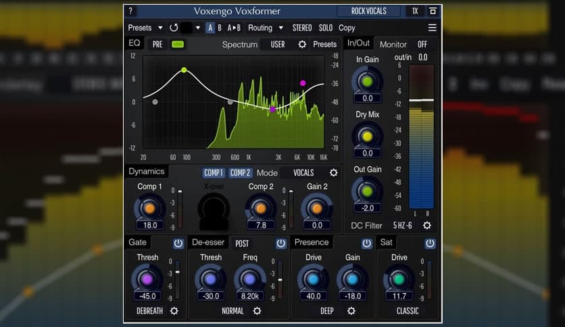
Task: Switch to the In/Out tab
Action: (x=358, y=43)
